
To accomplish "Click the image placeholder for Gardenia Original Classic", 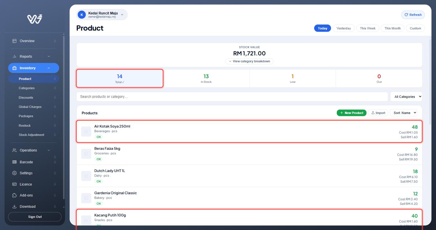I will [86, 198].
